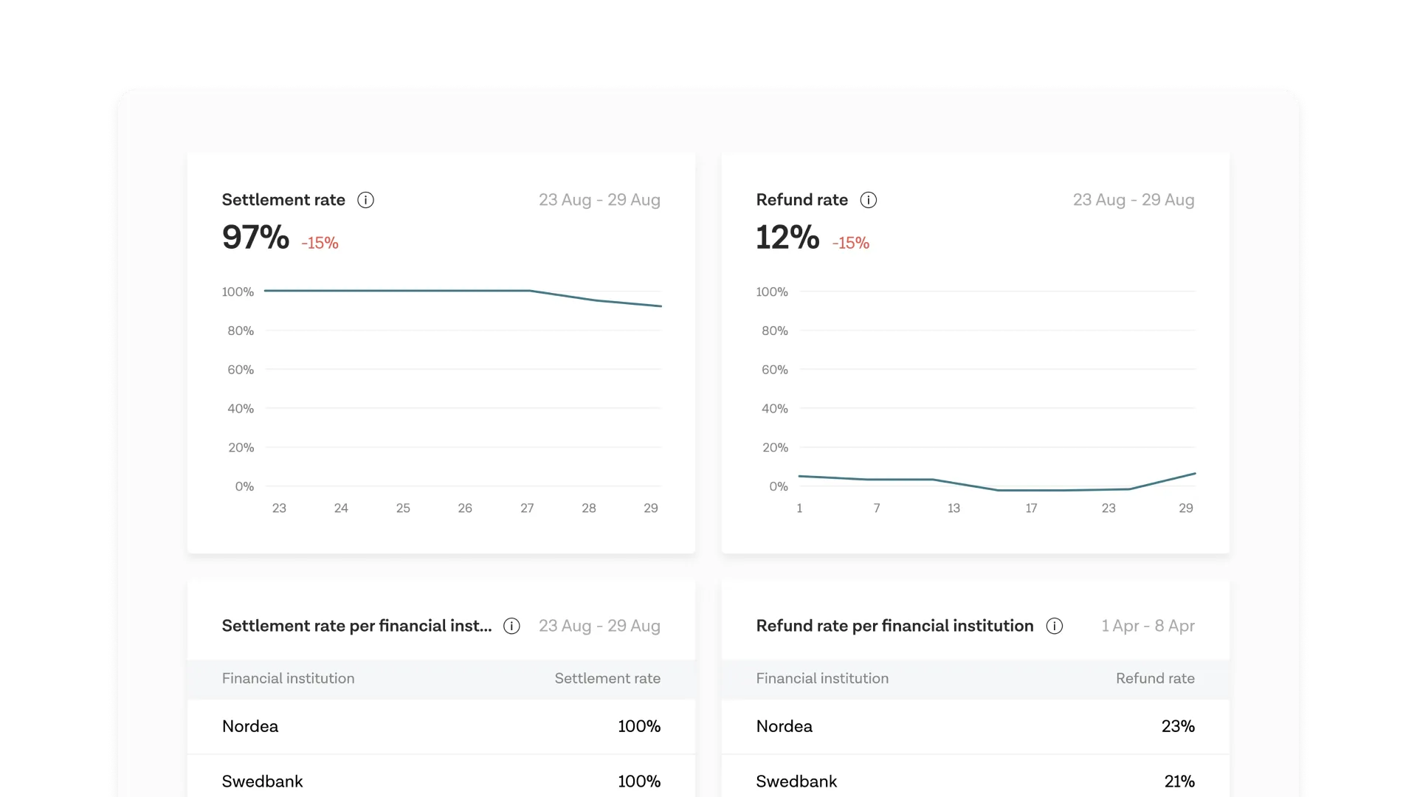Sort by Refund rate column header
Image resolution: width=1417 pixels, height=797 pixels.
click(x=1154, y=678)
